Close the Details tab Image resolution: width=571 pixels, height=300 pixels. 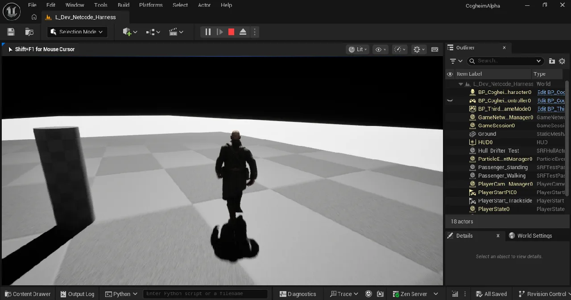pyautogui.click(x=498, y=236)
